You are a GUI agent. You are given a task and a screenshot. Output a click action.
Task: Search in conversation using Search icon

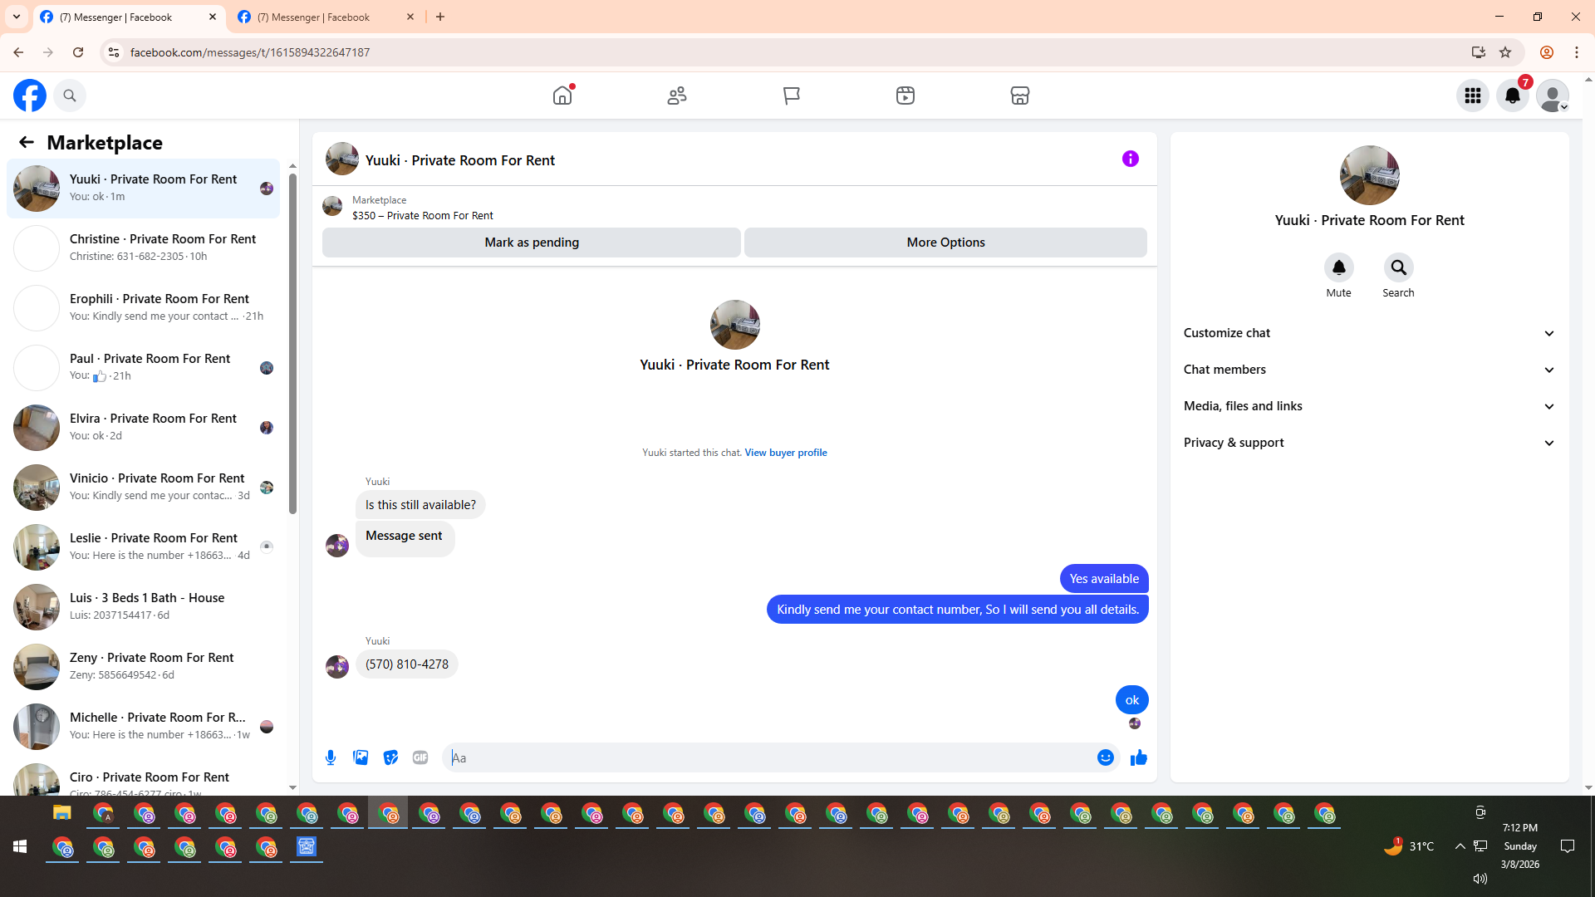point(1398,268)
